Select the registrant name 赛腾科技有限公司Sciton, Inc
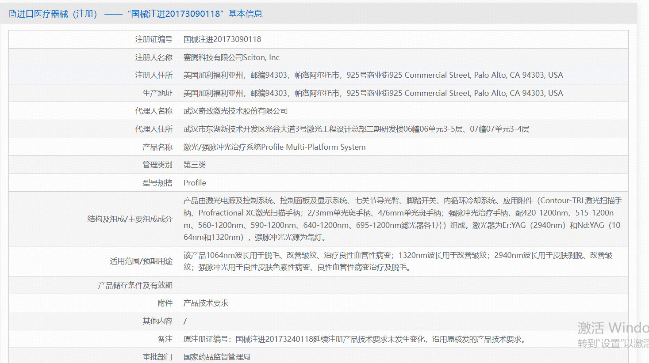 231,57
